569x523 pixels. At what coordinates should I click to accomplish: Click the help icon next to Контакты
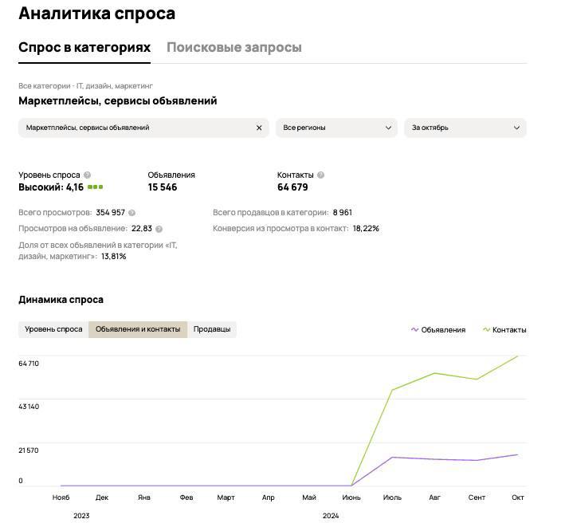pos(320,175)
